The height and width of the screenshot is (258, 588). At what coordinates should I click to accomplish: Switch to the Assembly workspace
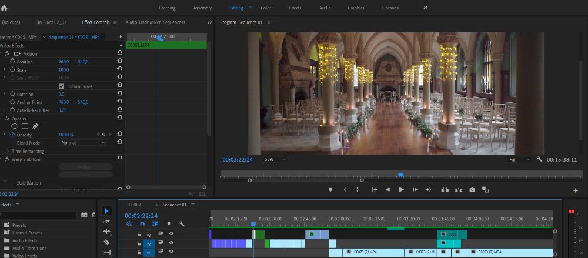202,8
